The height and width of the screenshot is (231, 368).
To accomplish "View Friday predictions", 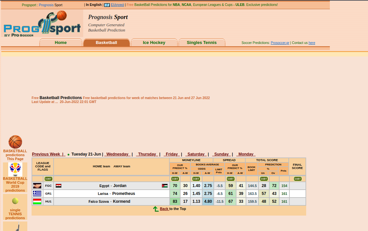I will click(x=172, y=154).
